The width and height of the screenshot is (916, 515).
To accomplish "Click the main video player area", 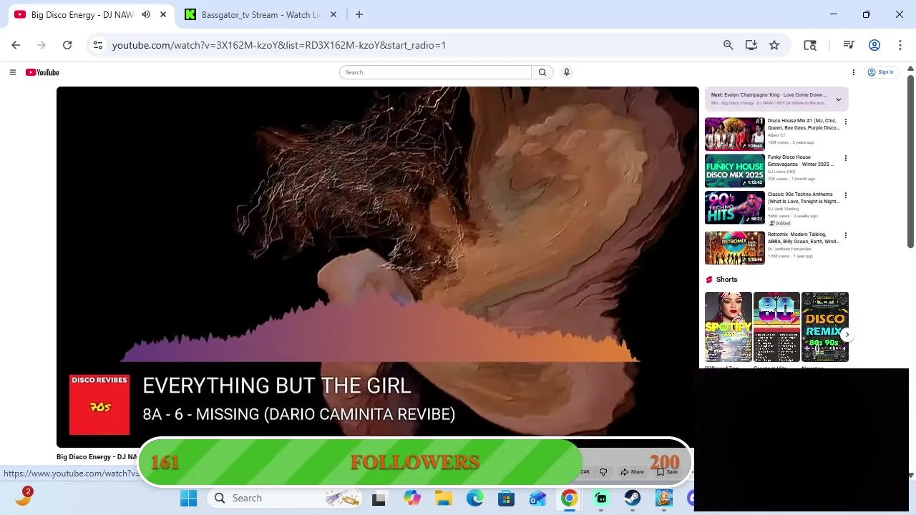I will pos(377,267).
